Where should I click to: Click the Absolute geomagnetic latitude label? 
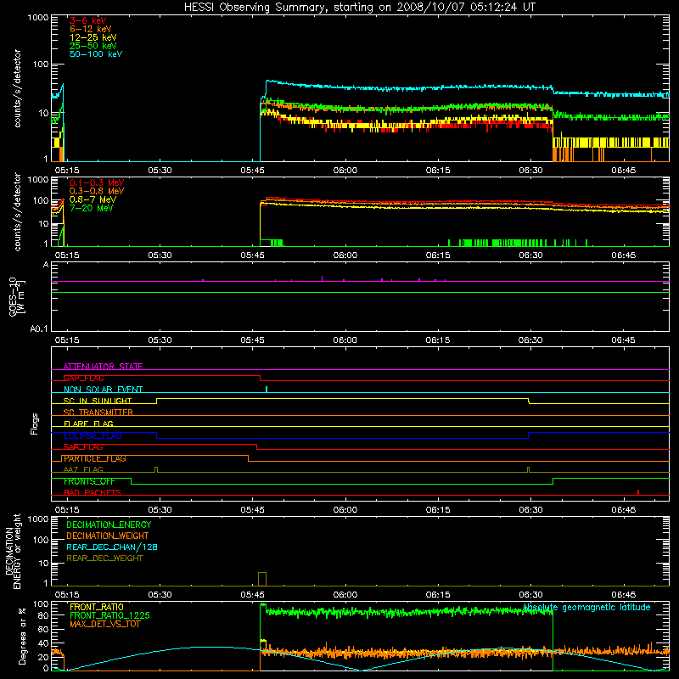[586, 608]
